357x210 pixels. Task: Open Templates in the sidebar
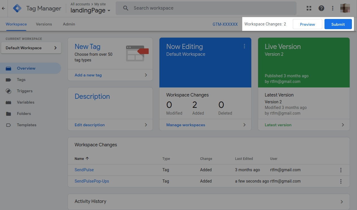click(27, 125)
